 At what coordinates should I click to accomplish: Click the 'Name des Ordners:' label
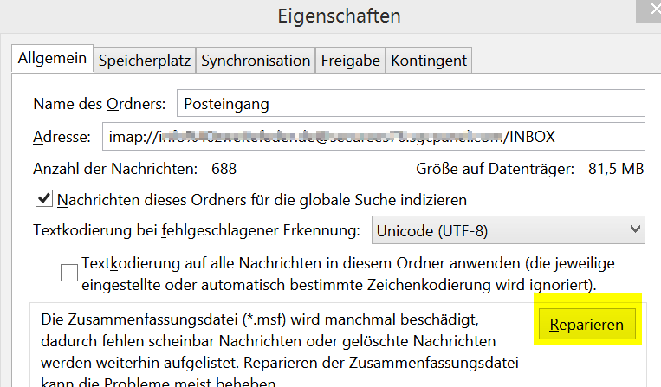[x=99, y=104]
